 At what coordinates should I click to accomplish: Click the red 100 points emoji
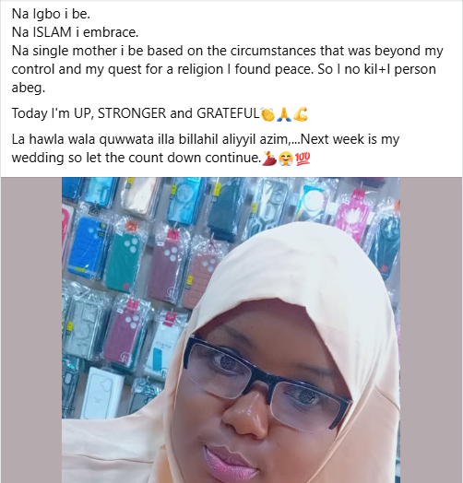[303, 159]
